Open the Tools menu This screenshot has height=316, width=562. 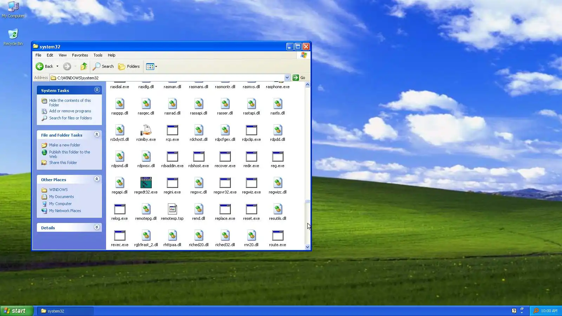point(98,55)
